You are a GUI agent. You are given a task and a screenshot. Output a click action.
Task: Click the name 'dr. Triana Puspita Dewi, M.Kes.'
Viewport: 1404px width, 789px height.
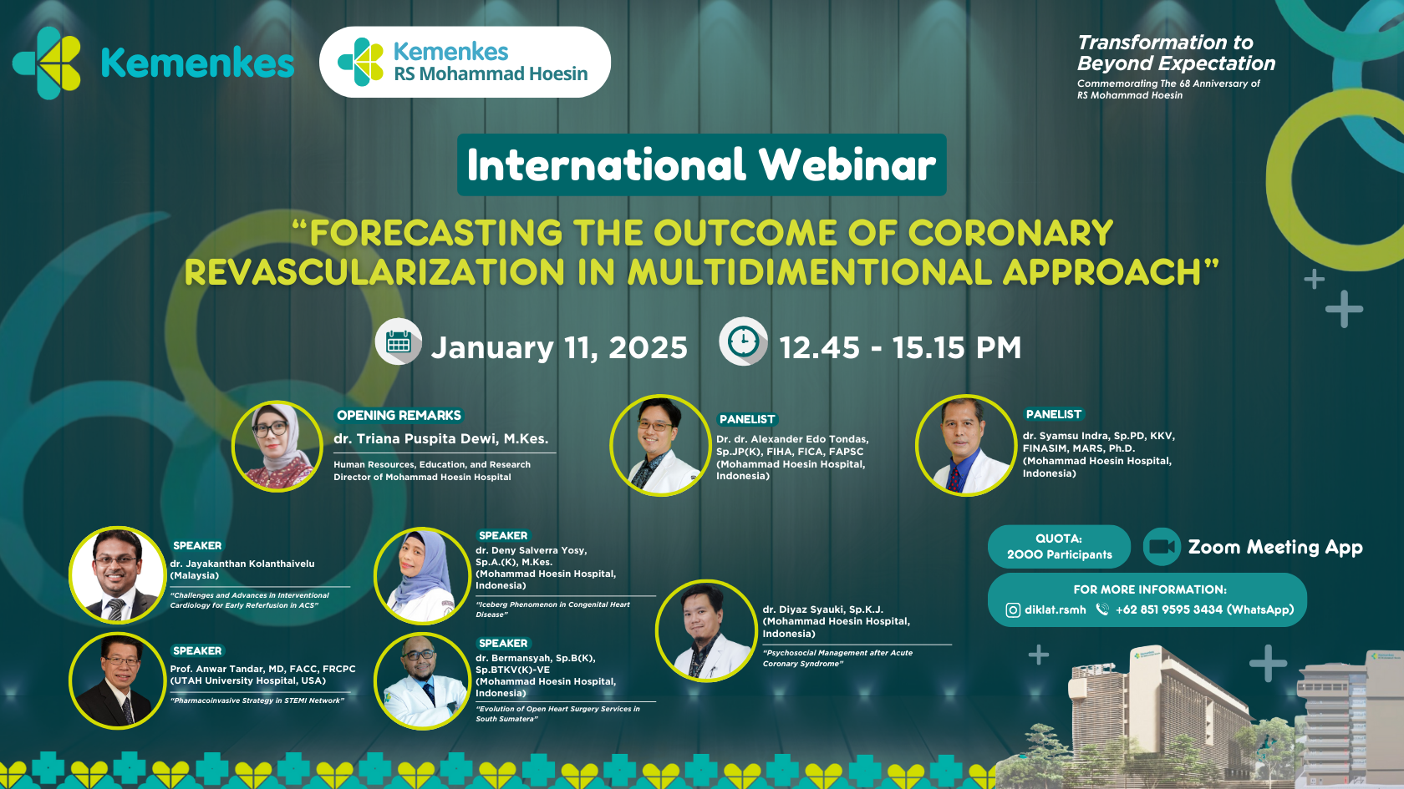tap(441, 439)
